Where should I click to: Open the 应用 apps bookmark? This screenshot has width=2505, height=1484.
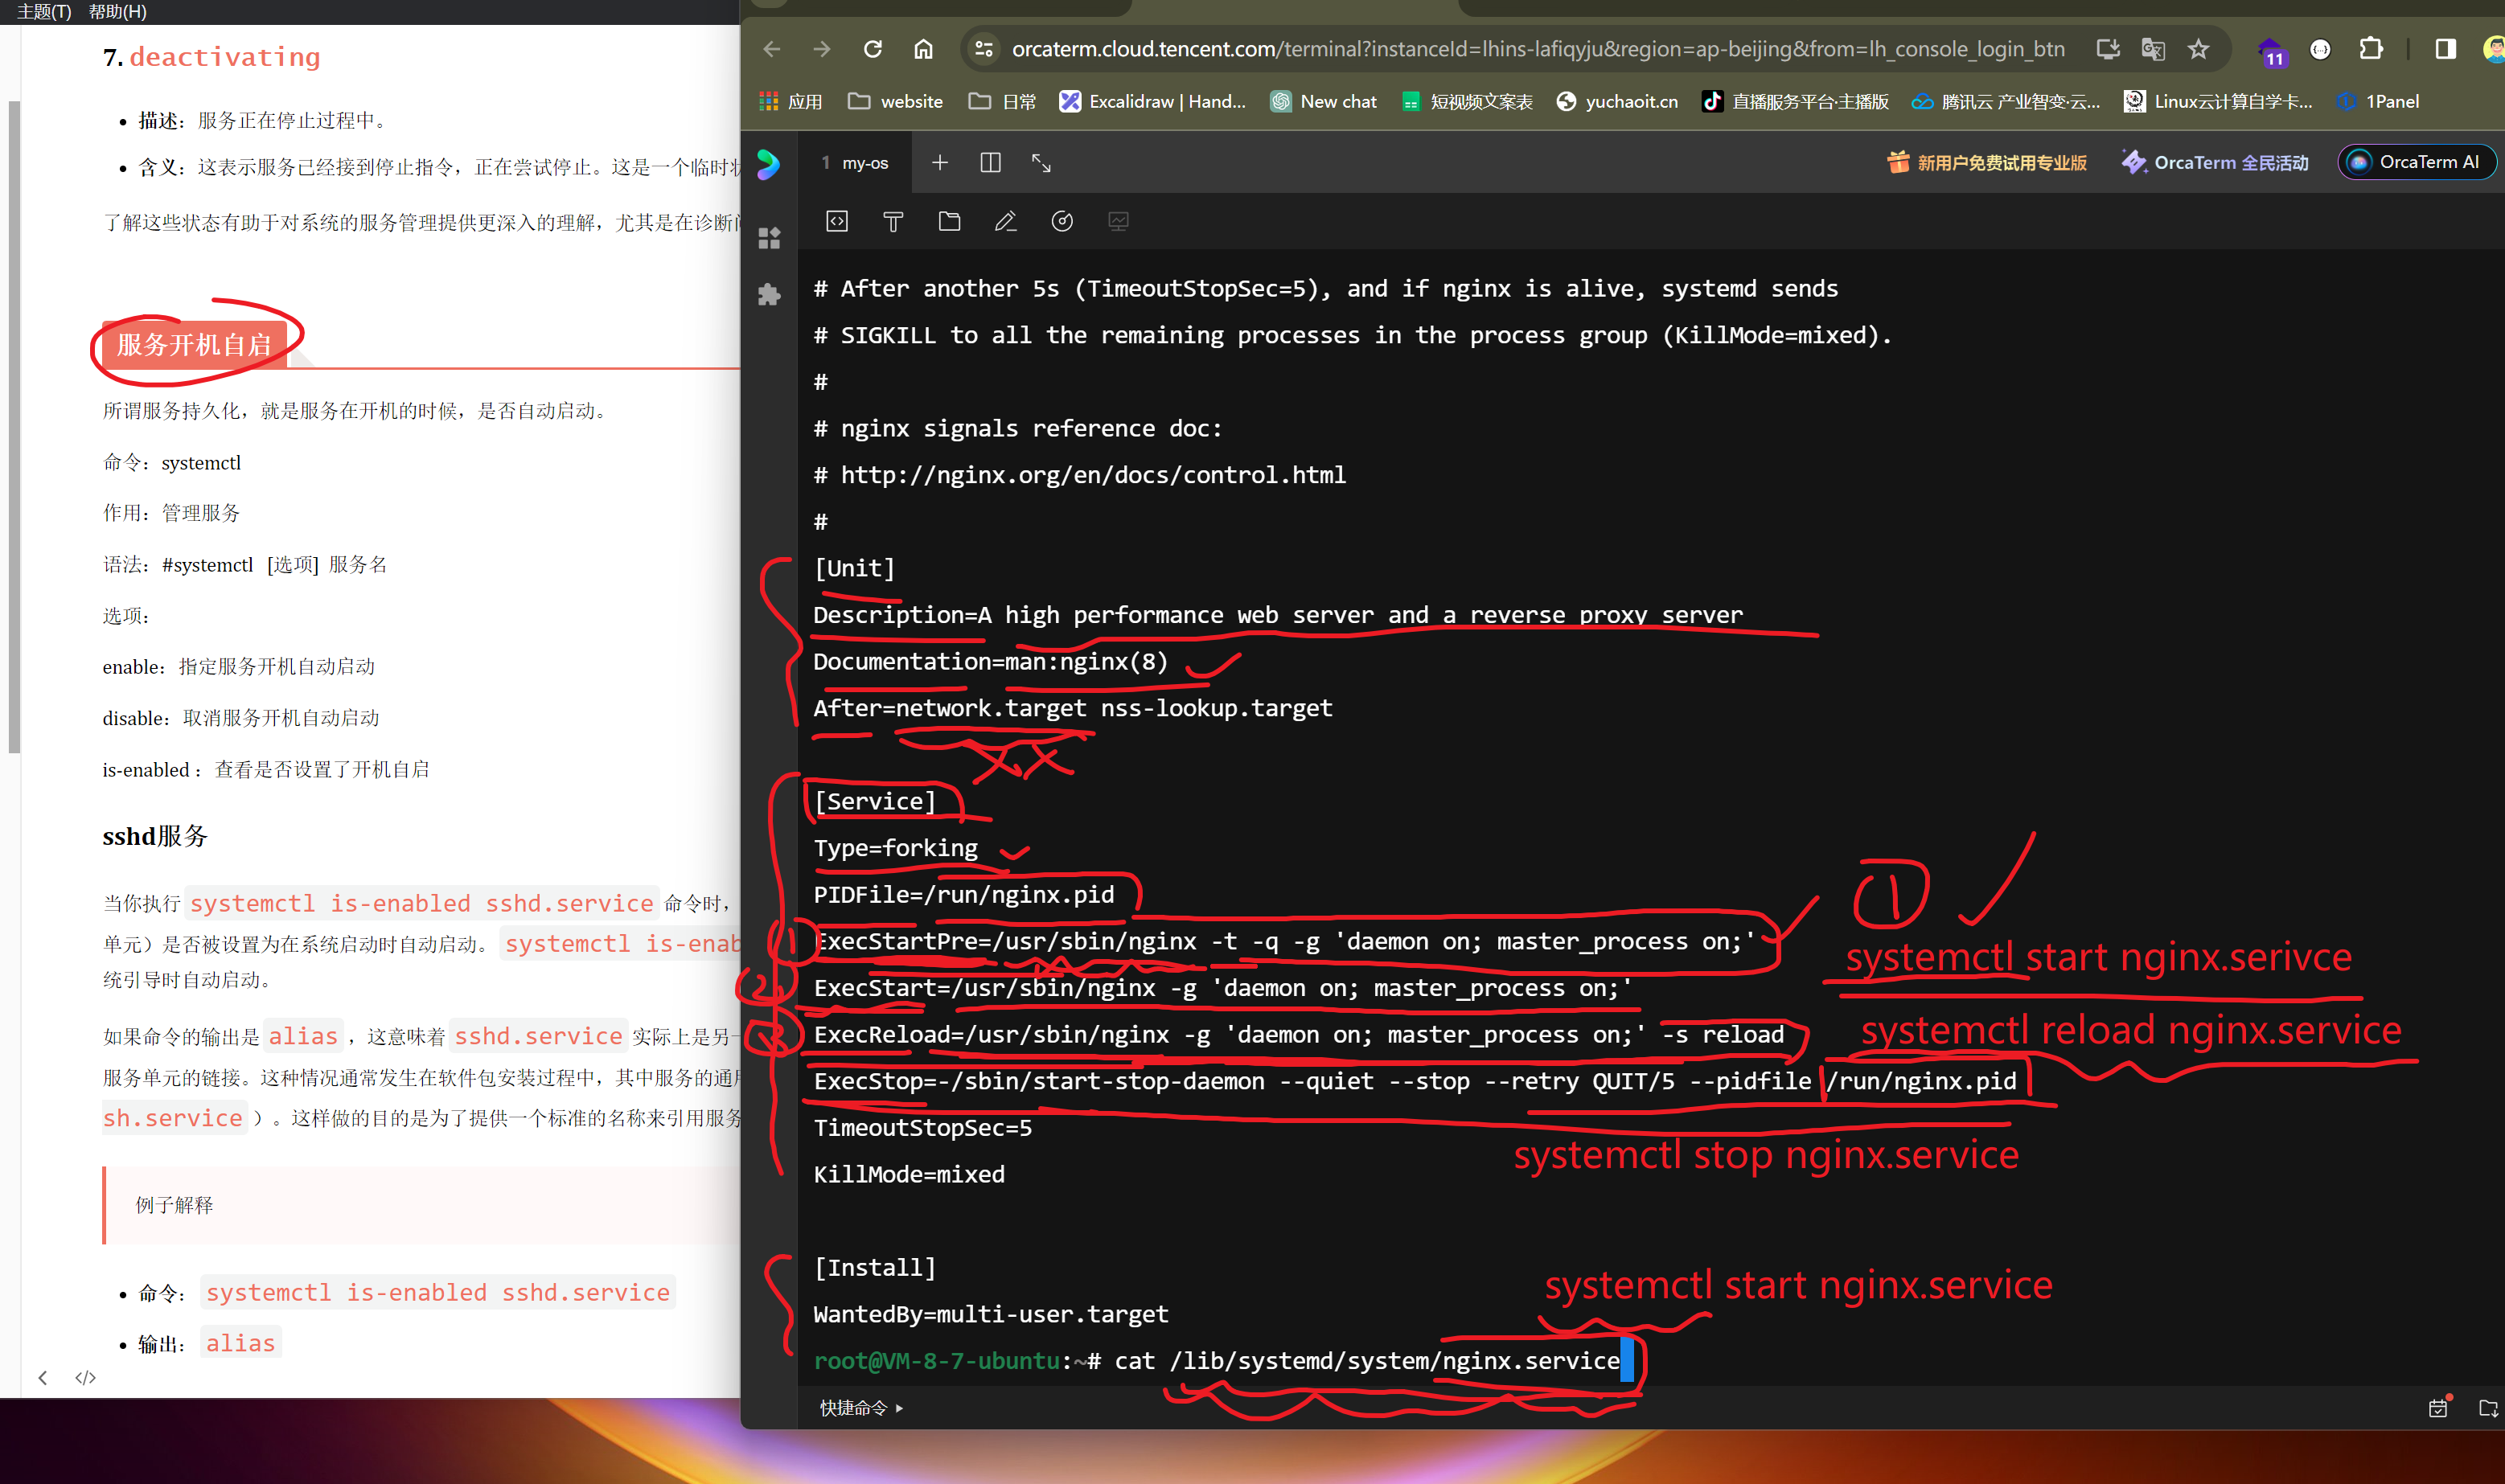tap(791, 101)
